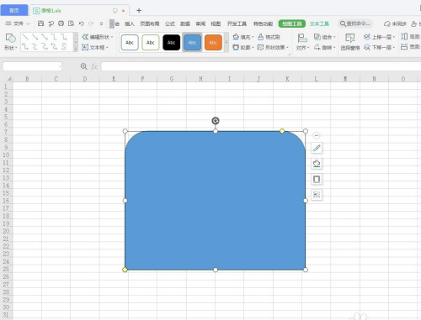Click the 选择窗格 selection pane icon

[x=350, y=39]
